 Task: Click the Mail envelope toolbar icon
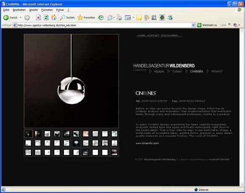pos(110,18)
